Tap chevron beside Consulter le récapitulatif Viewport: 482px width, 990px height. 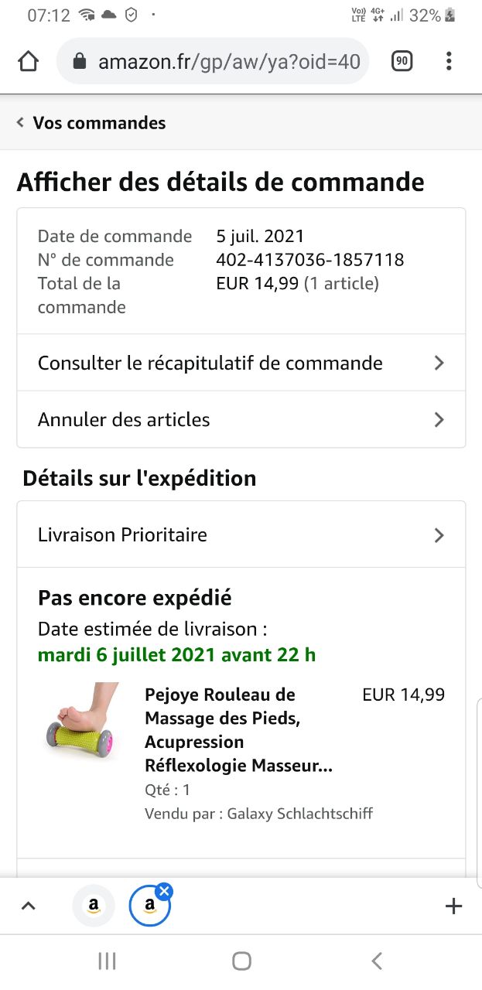(439, 363)
